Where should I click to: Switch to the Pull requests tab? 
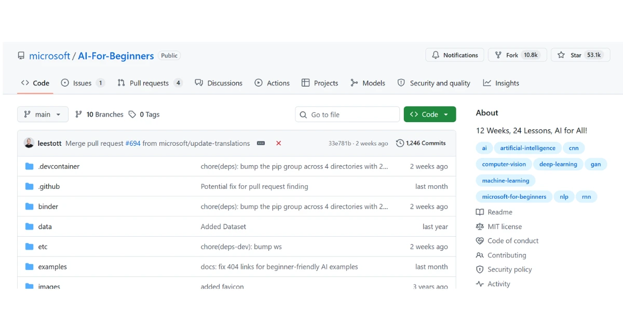(150, 83)
